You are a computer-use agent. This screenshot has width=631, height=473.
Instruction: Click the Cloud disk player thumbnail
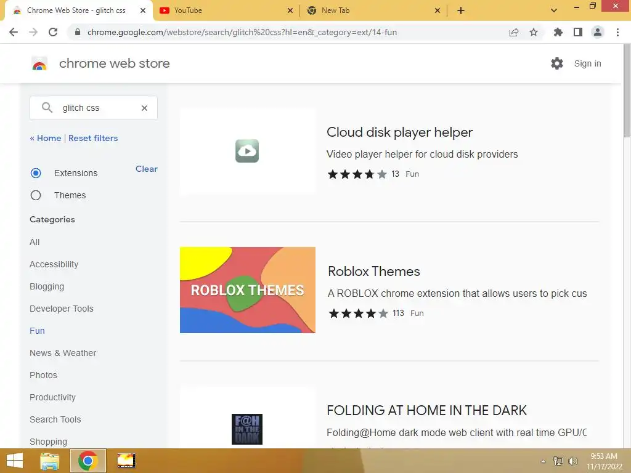[x=247, y=151]
